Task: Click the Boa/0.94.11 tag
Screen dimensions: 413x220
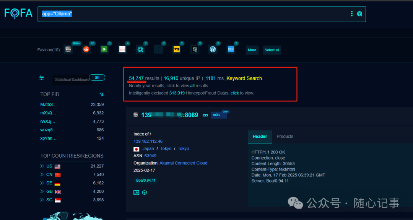Action: 146,181
